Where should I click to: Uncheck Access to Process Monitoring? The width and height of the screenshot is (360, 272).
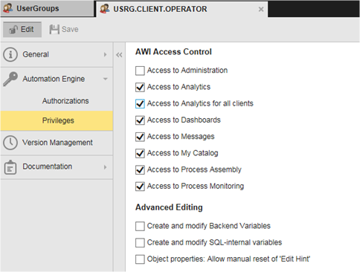[x=140, y=187]
